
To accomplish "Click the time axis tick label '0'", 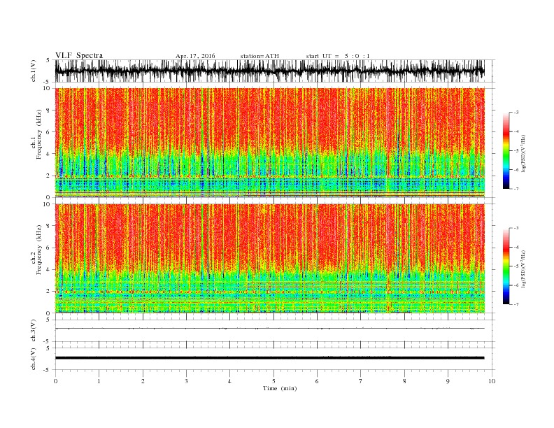I will [x=55, y=381].
